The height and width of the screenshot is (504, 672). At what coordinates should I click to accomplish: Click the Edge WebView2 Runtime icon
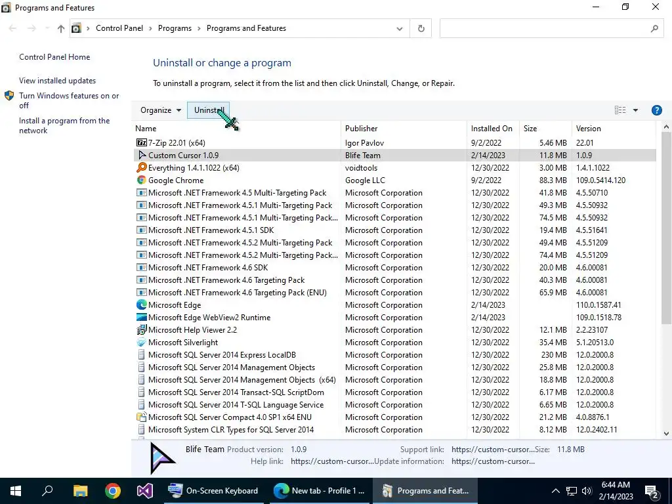pos(142,317)
